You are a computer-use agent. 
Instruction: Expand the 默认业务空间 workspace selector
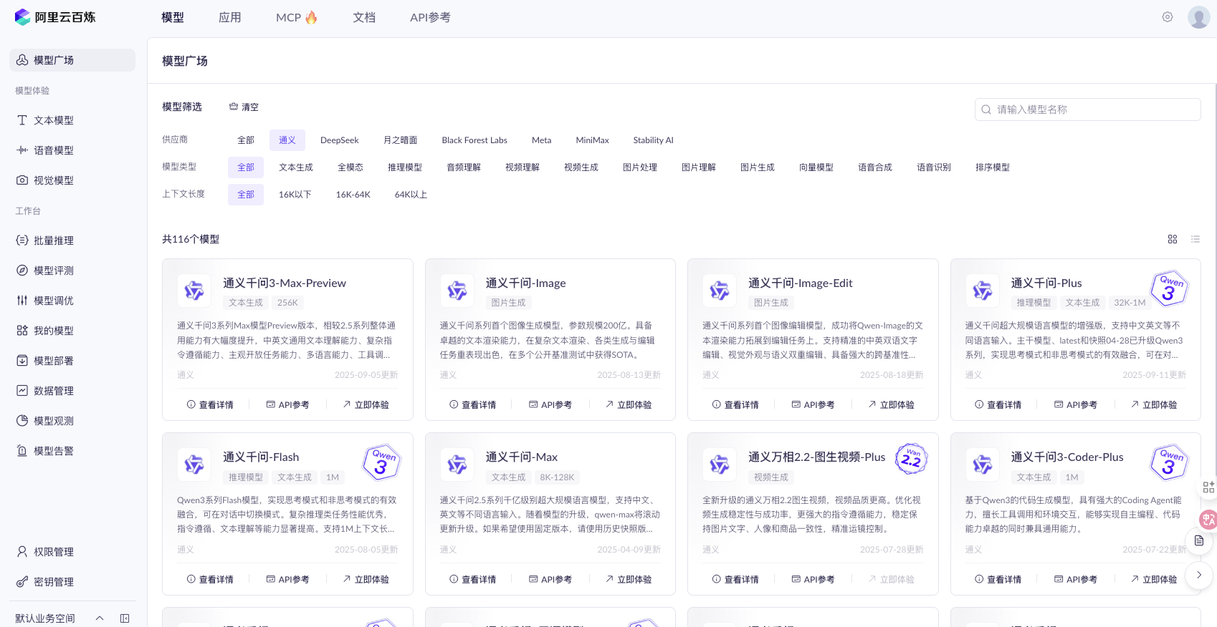(x=60, y=618)
